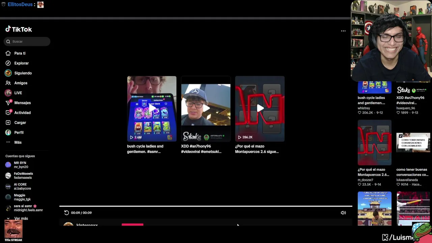
Task: Open huequero_96 XDD sidebar video
Action: (x=413, y=87)
